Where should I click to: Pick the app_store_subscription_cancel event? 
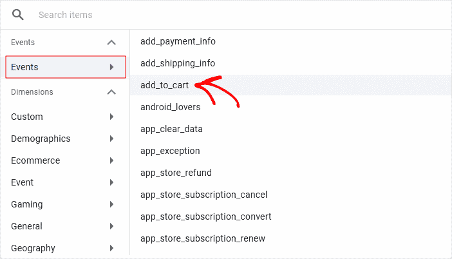point(203,195)
